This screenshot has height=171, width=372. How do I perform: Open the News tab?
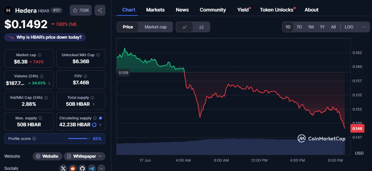(182, 10)
